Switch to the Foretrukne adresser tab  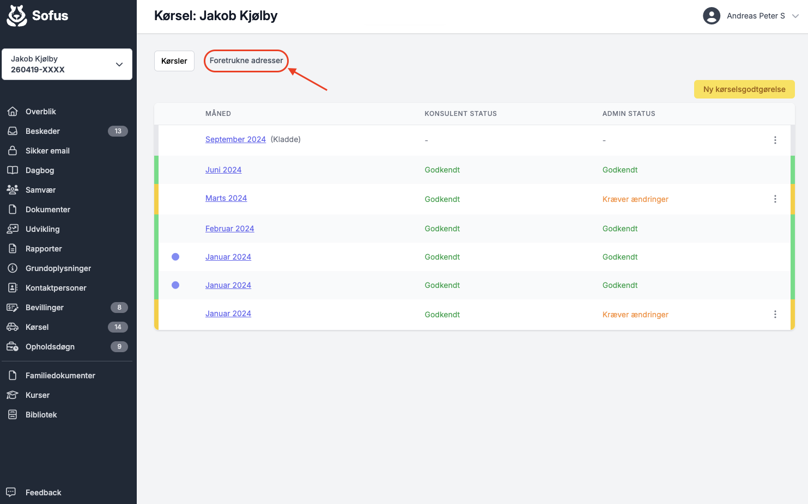coord(246,60)
